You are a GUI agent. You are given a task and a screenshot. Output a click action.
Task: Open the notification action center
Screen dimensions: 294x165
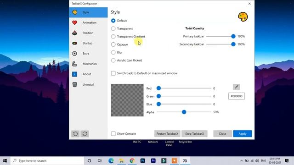point(287,161)
